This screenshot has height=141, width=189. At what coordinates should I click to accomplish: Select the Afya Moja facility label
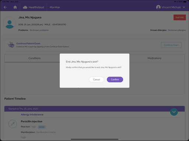[x=55, y=7]
